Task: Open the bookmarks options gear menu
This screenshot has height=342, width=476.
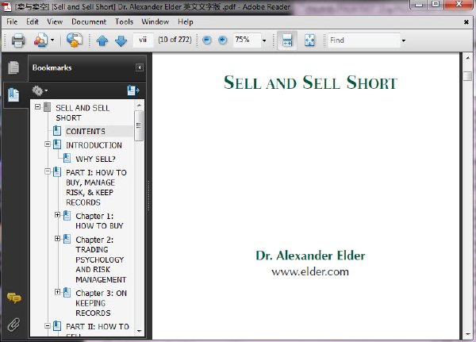Action: point(40,90)
